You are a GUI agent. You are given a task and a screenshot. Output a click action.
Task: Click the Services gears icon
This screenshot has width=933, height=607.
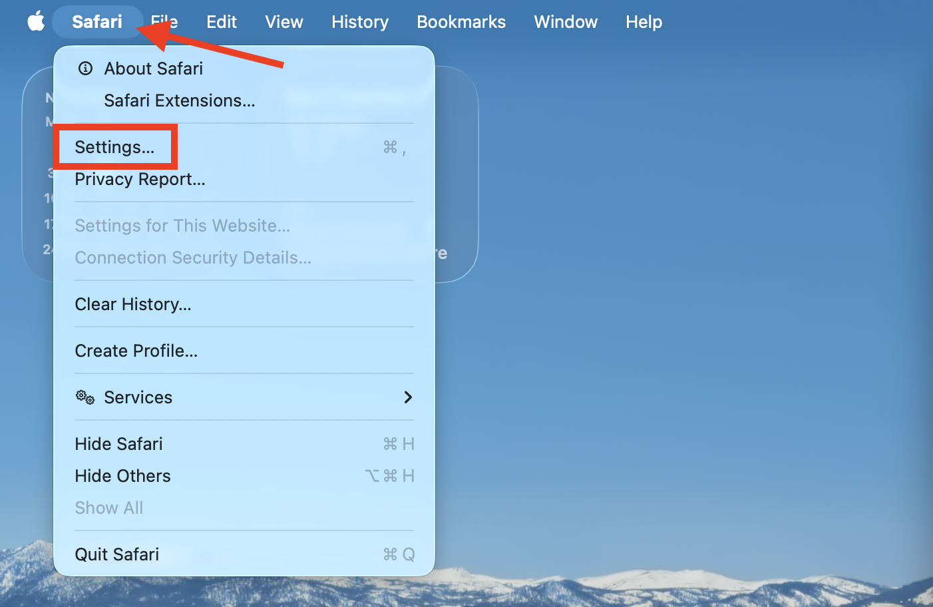[85, 397]
